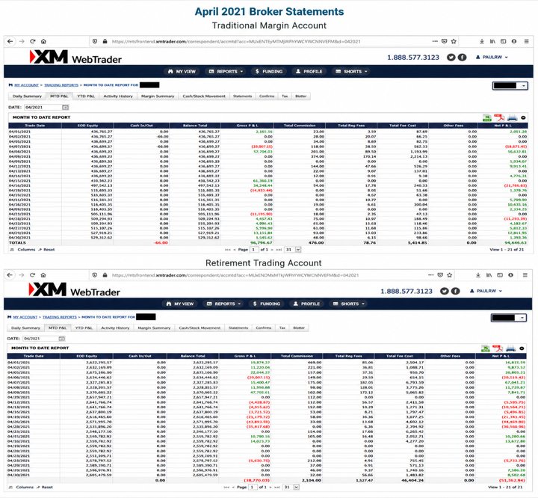Open Facebook icon in top XM WebTrader header
The image size is (538, 498).
coord(463,58)
